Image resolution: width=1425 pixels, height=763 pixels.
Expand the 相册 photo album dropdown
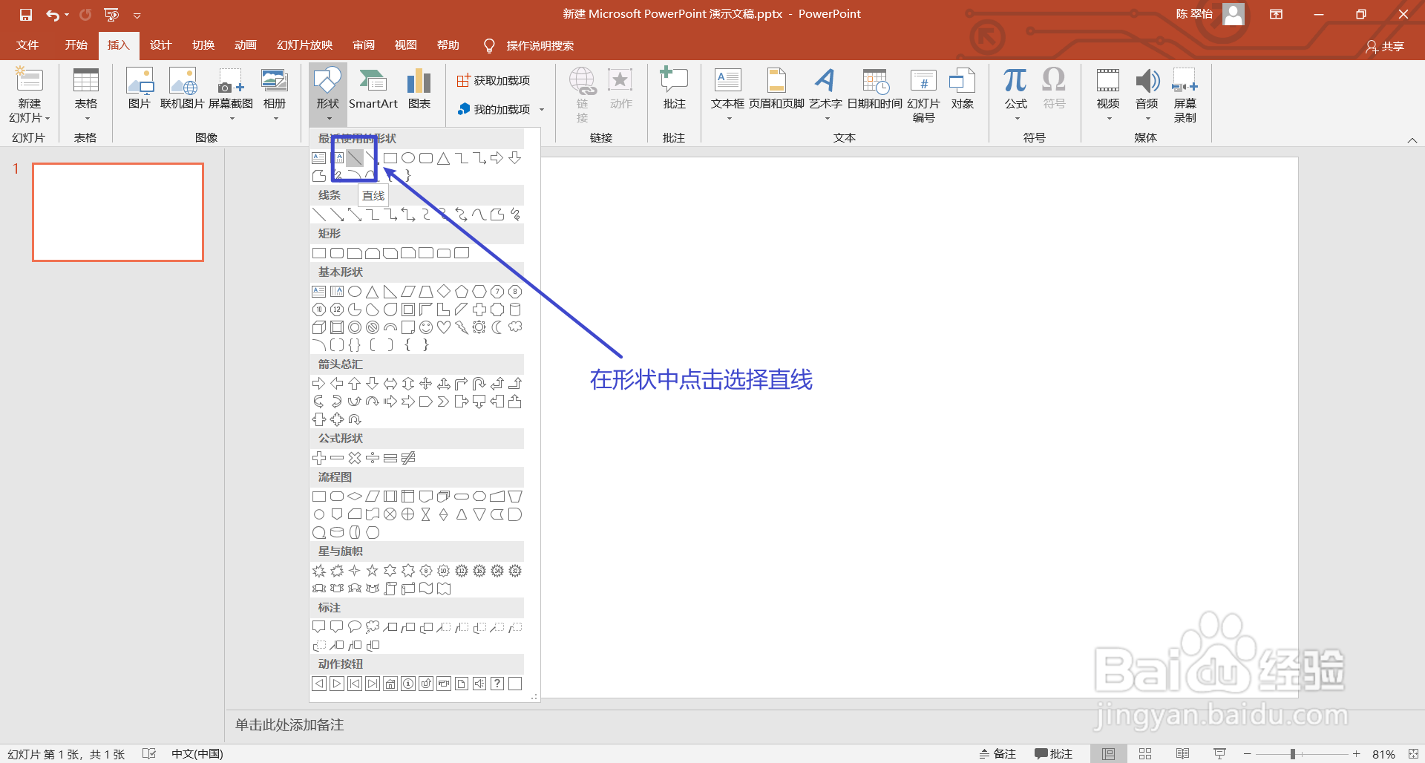(275, 119)
